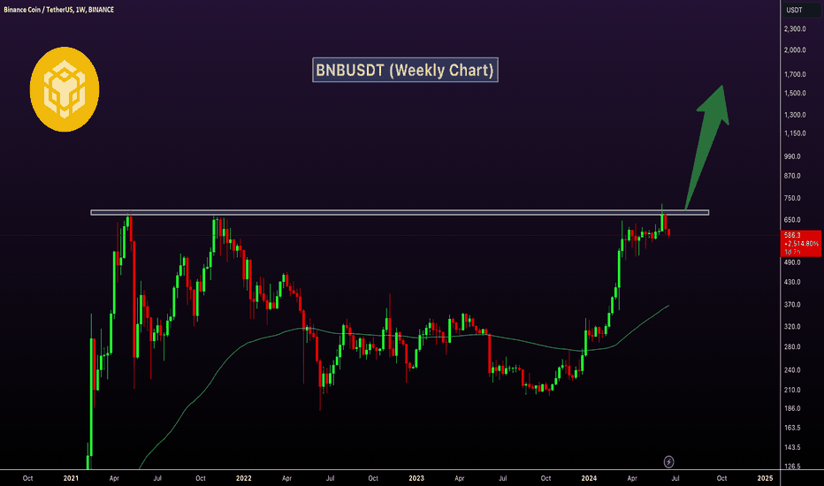The width and height of the screenshot is (824, 486).
Task: Click the 320.0 price axis label
Action: click(792, 326)
